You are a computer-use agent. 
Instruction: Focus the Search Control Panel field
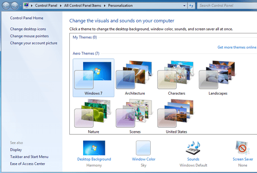(227, 6)
